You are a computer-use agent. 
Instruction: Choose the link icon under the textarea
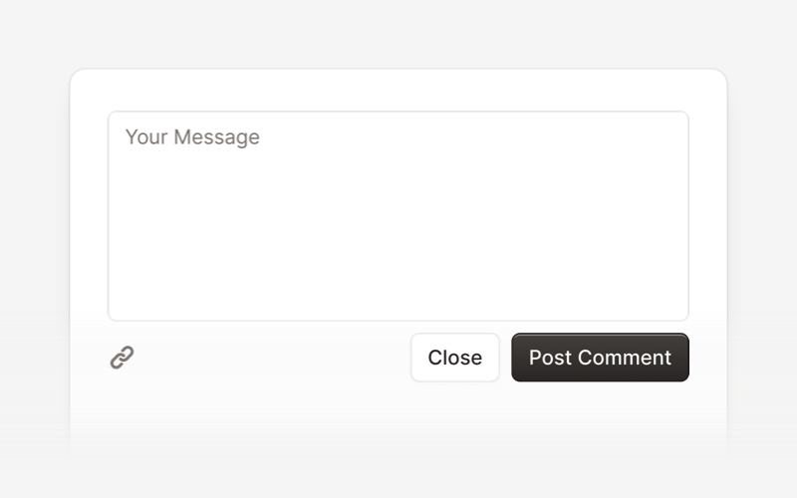[122, 358]
